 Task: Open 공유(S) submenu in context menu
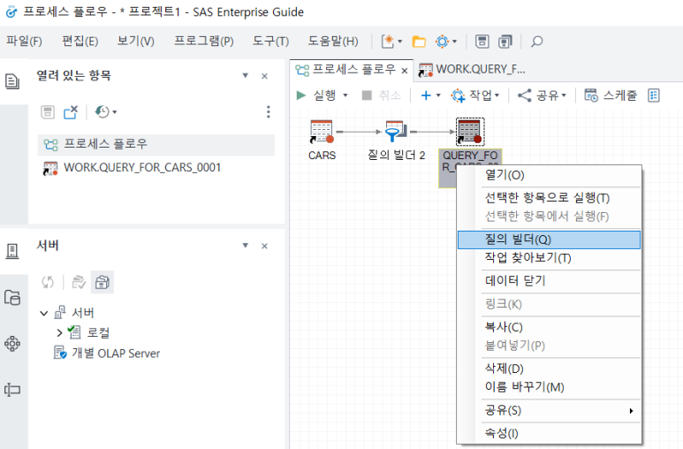pos(549,411)
